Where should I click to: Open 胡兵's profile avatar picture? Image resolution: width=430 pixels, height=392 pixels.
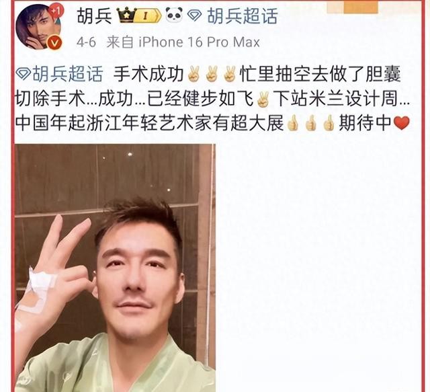pos(39,27)
